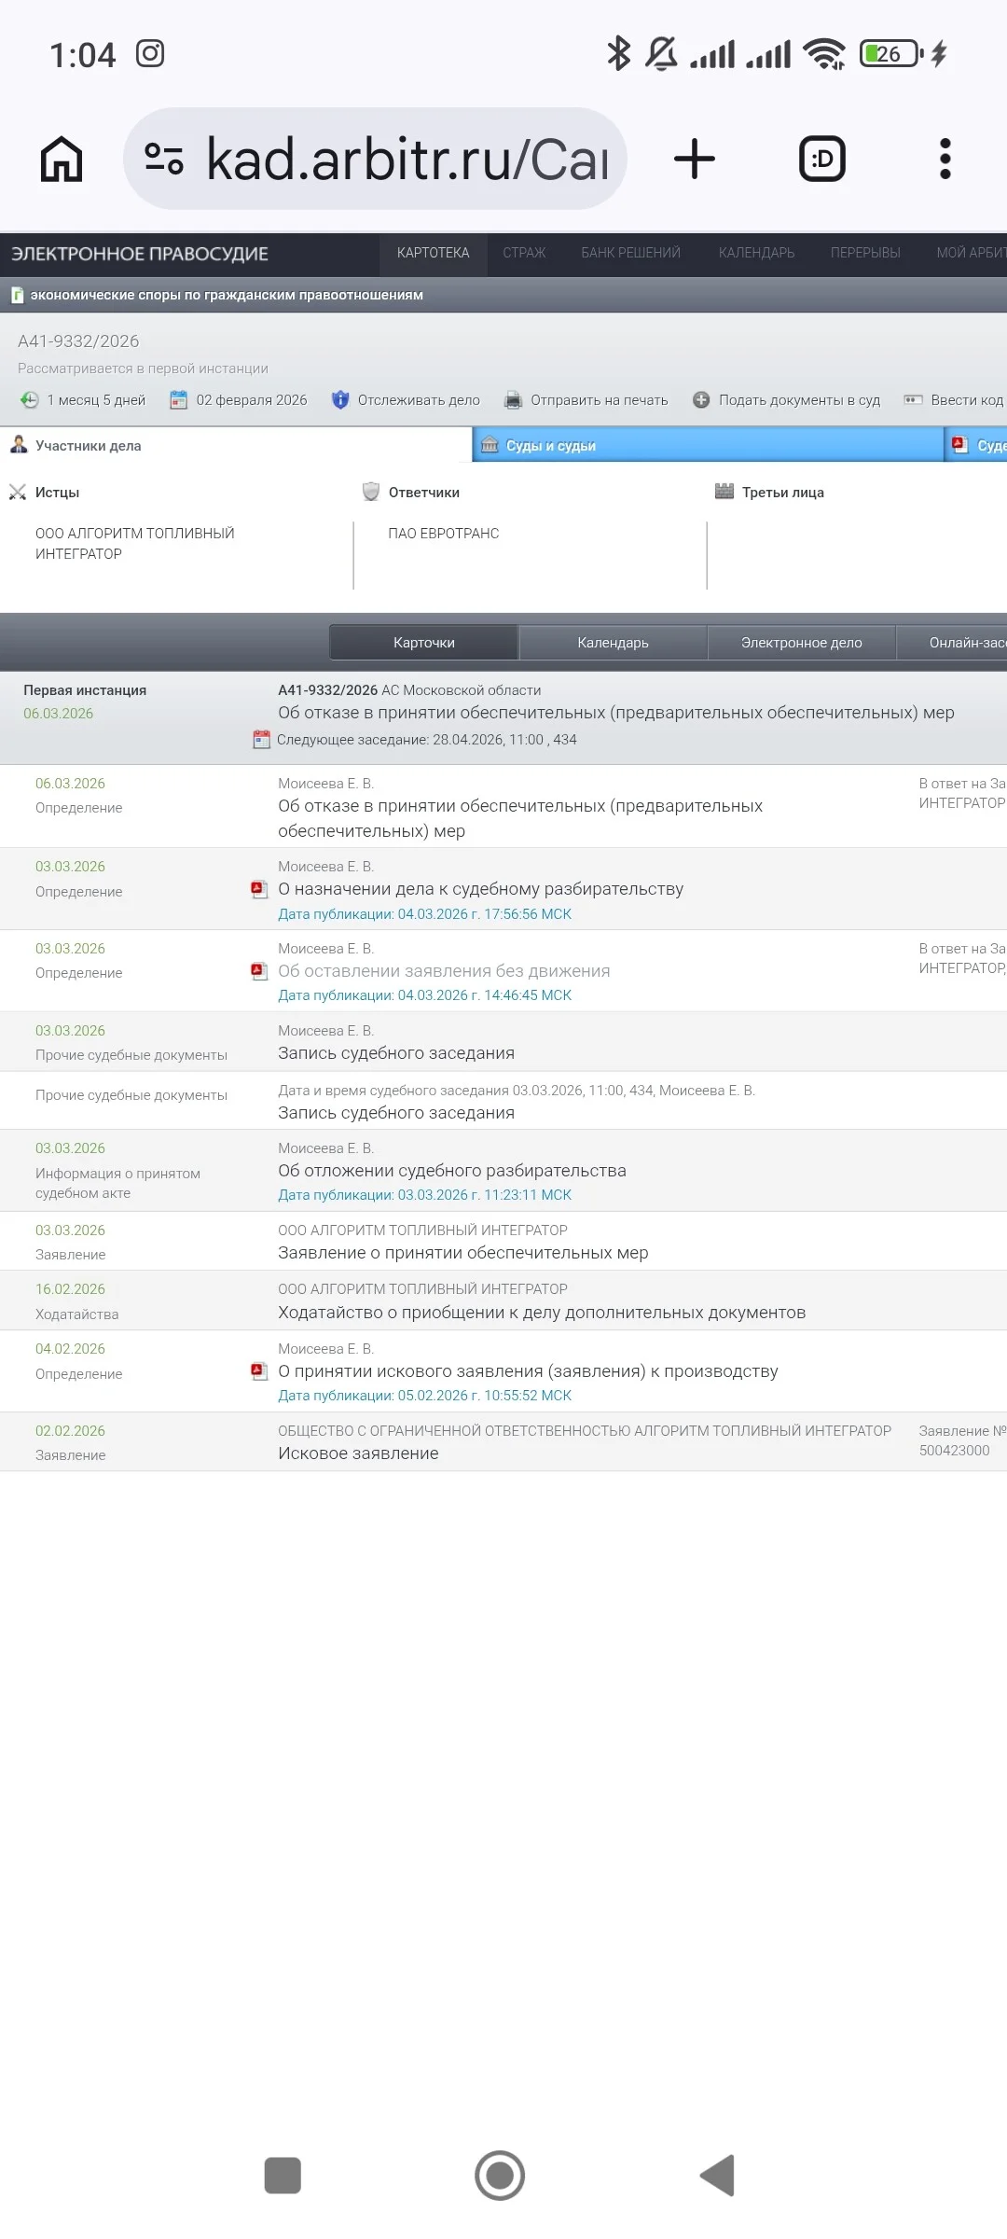Tap the browser home icon
The image size is (1007, 2239).
[x=62, y=159]
